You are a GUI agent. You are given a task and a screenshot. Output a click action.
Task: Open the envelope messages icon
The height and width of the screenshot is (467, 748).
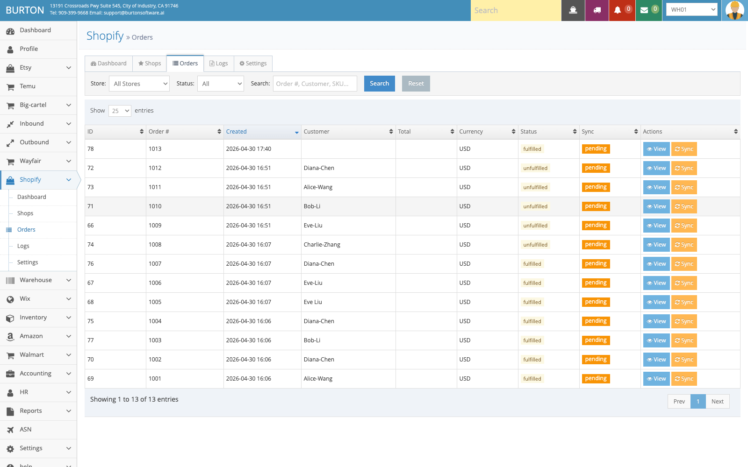pos(644,10)
